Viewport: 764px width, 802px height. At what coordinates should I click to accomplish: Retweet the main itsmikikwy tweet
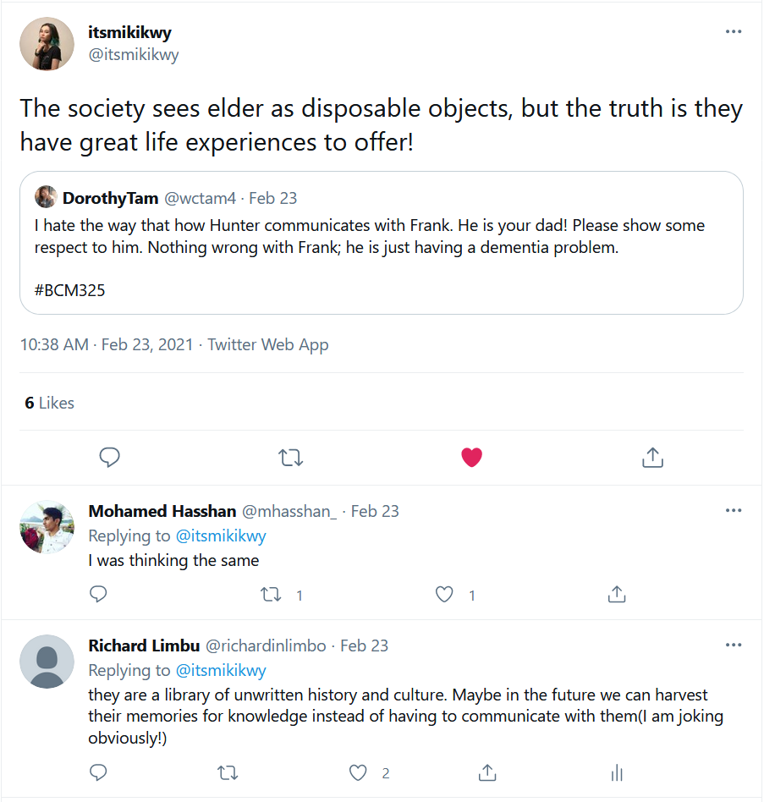pyautogui.click(x=290, y=458)
